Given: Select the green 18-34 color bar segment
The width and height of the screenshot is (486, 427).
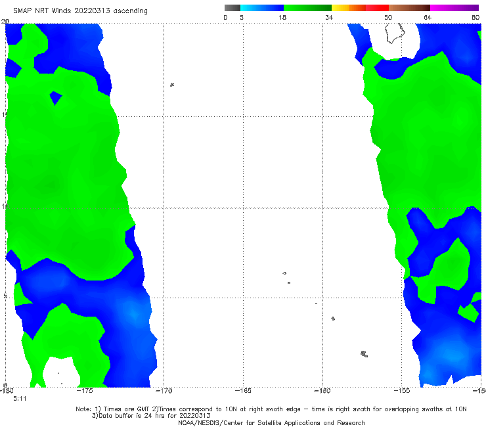Looking at the screenshot, I should (307, 8).
